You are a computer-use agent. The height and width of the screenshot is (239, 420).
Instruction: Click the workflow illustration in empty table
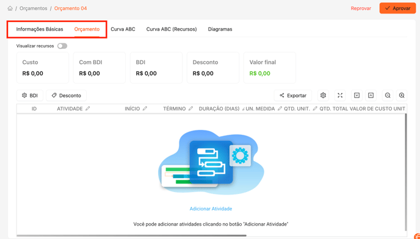click(x=211, y=162)
